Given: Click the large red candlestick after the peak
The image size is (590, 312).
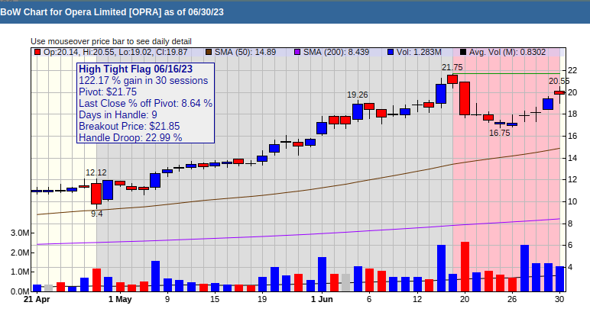Looking at the screenshot, I should (x=465, y=98).
